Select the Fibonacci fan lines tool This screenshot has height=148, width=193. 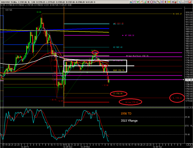pos(162,2)
